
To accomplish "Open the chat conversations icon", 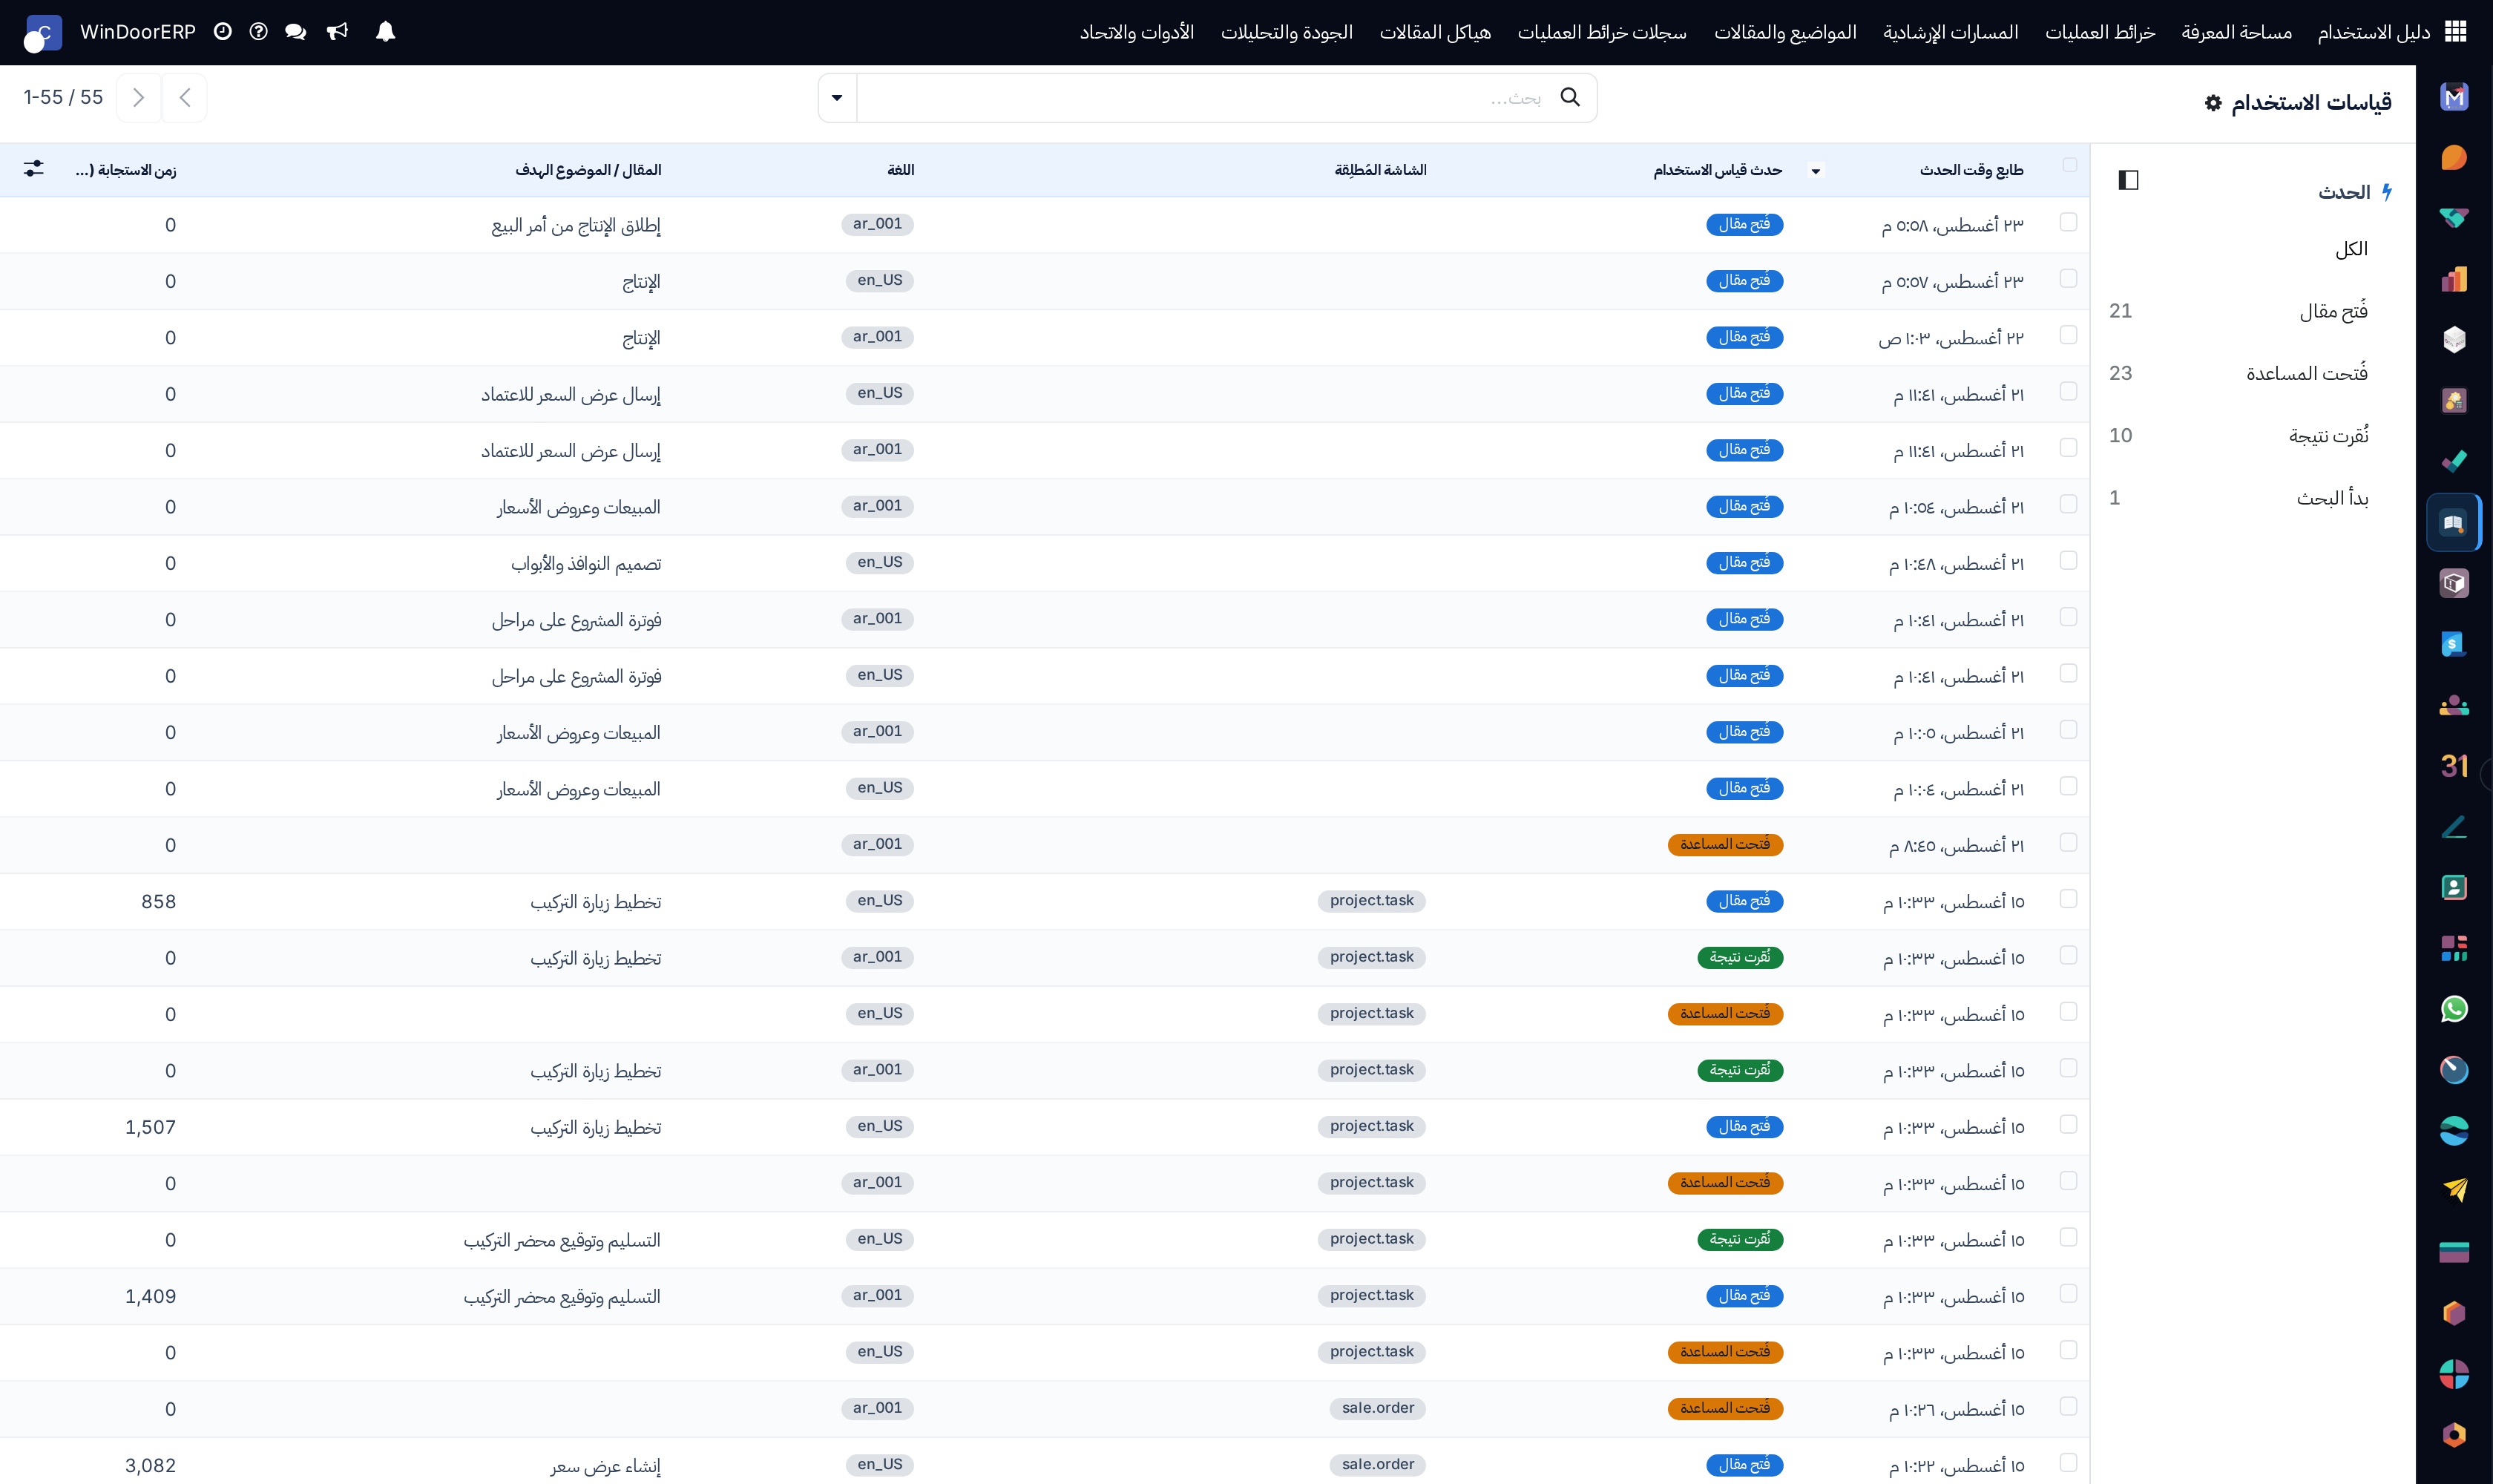I will [x=295, y=32].
